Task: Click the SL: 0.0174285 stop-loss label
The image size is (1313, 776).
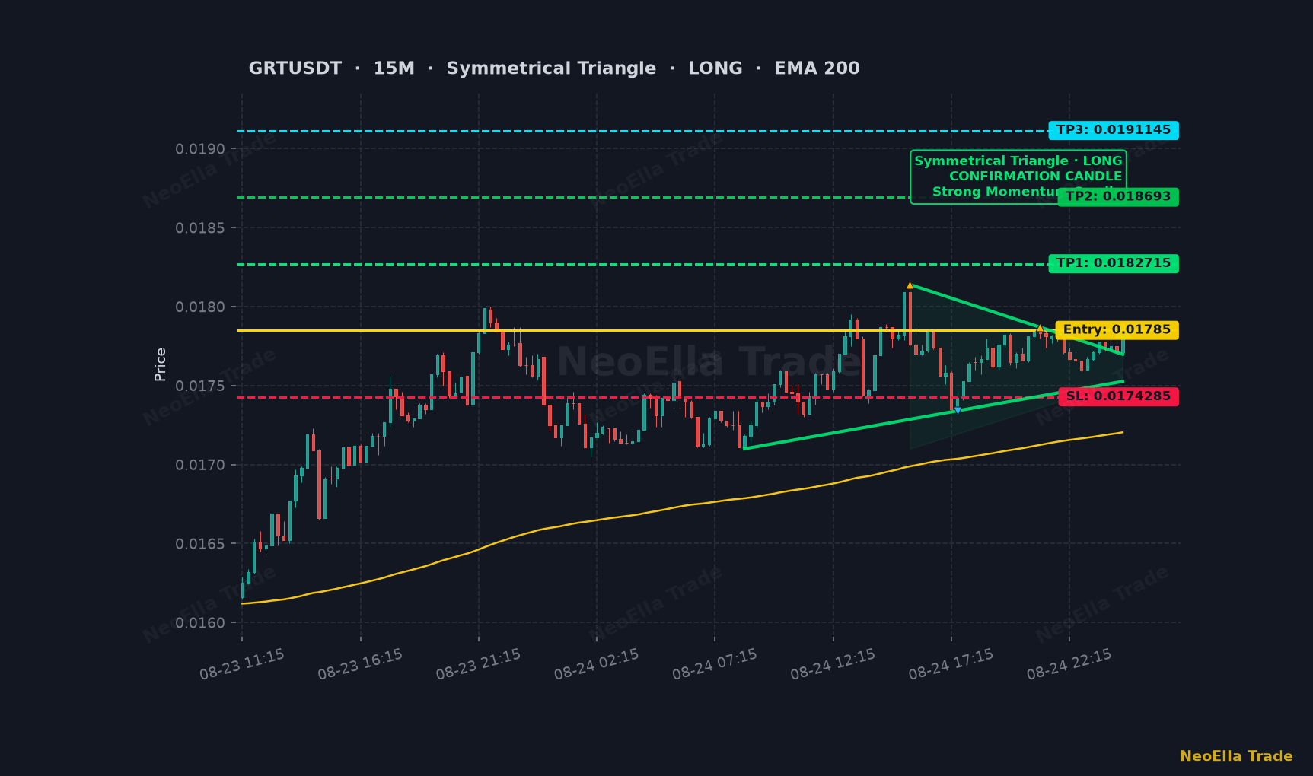Action: (1118, 396)
